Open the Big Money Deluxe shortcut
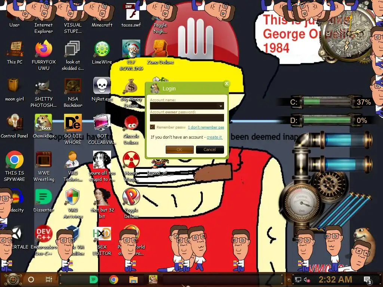 click(x=131, y=93)
